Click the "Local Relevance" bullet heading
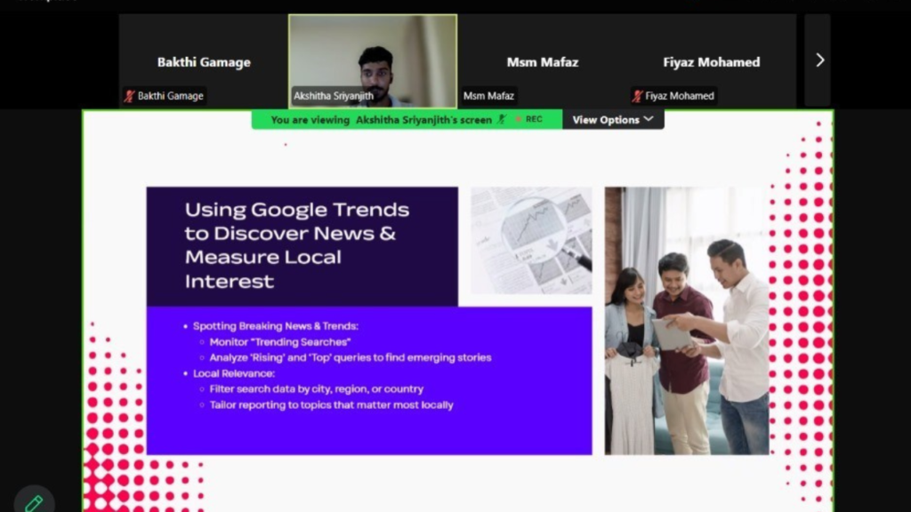The height and width of the screenshot is (512, 911). pyautogui.click(x=234, y=373)
